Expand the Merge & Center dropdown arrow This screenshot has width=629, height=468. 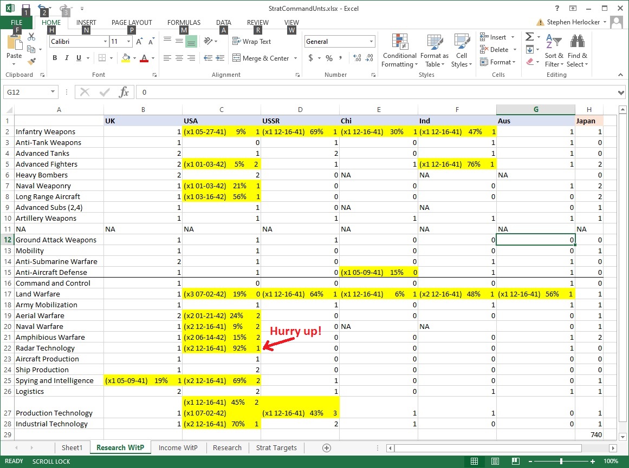click(x=296, y=58)
